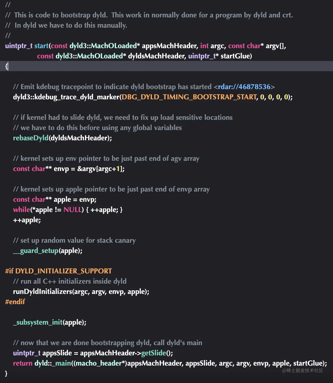Select the while keyword
The width and height of the screenshot is (333, 383).
(x=21, y=209)
